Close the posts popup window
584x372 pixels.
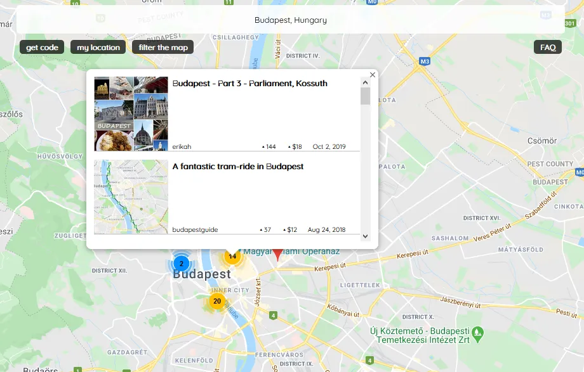click(x=373, y=75)
